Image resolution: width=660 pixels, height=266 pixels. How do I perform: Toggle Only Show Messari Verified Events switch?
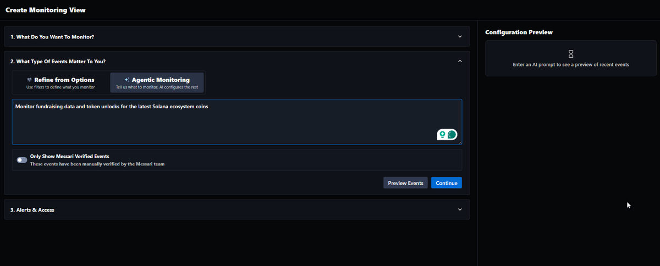[22, 160]
